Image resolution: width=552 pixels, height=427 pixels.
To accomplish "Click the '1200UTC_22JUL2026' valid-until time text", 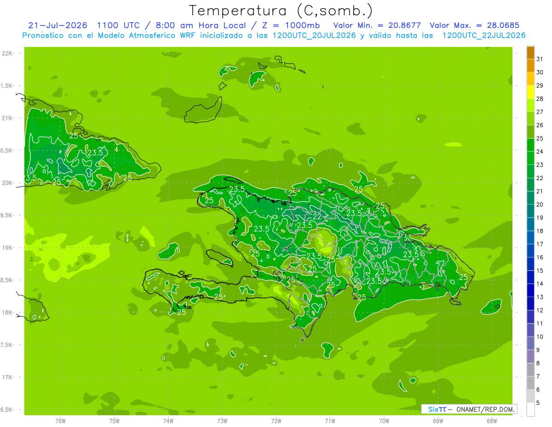I will tap(484, 35).
